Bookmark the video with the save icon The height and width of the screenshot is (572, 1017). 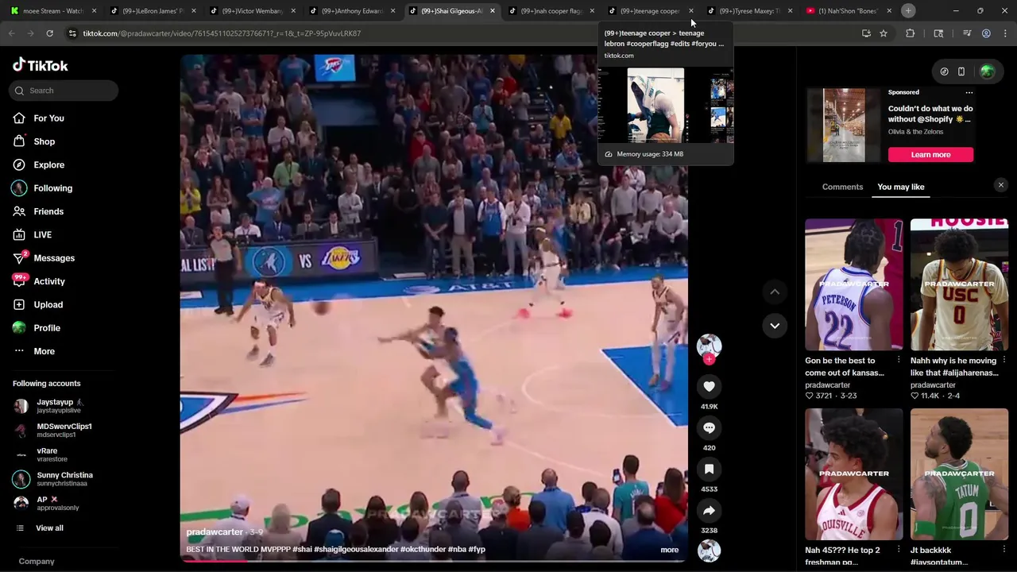[709, 469]
